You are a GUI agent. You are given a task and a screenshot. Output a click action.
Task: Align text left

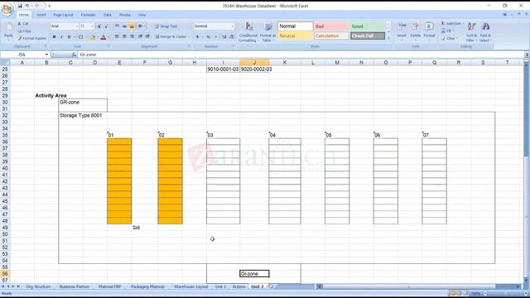tap(117, 36)
